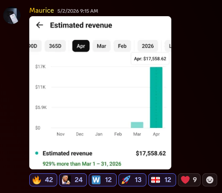Image resolution: width=222 pixels, height=193 pixels.
Task: Click the $17,558.62 total value
Action: pyautogui.click(x=151, y=153)
